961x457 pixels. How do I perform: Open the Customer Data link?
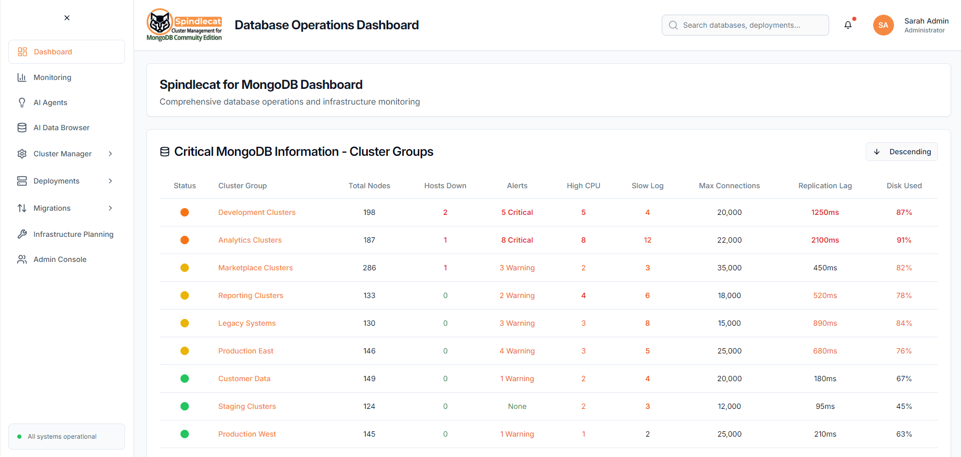pos(244,379)
